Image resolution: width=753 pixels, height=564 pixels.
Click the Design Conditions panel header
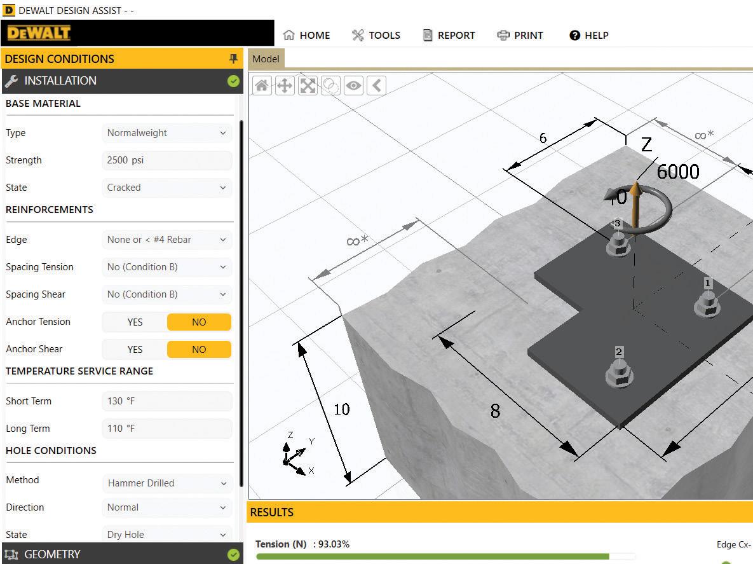[123, 58]
